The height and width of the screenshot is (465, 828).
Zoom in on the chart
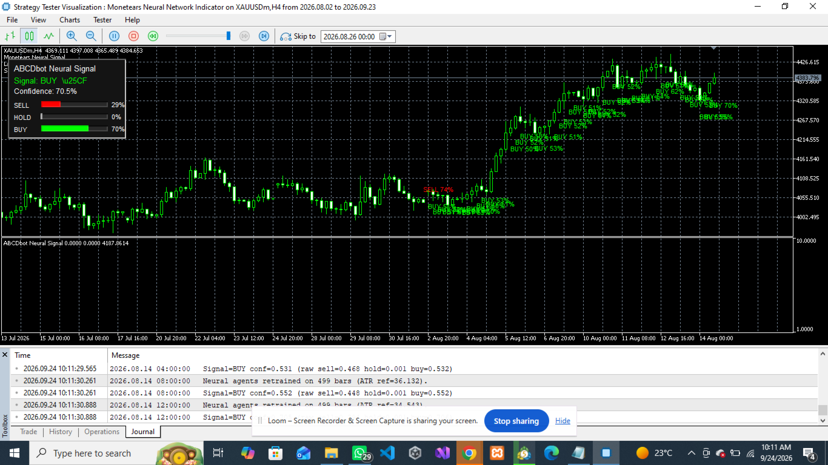(72, 36)
